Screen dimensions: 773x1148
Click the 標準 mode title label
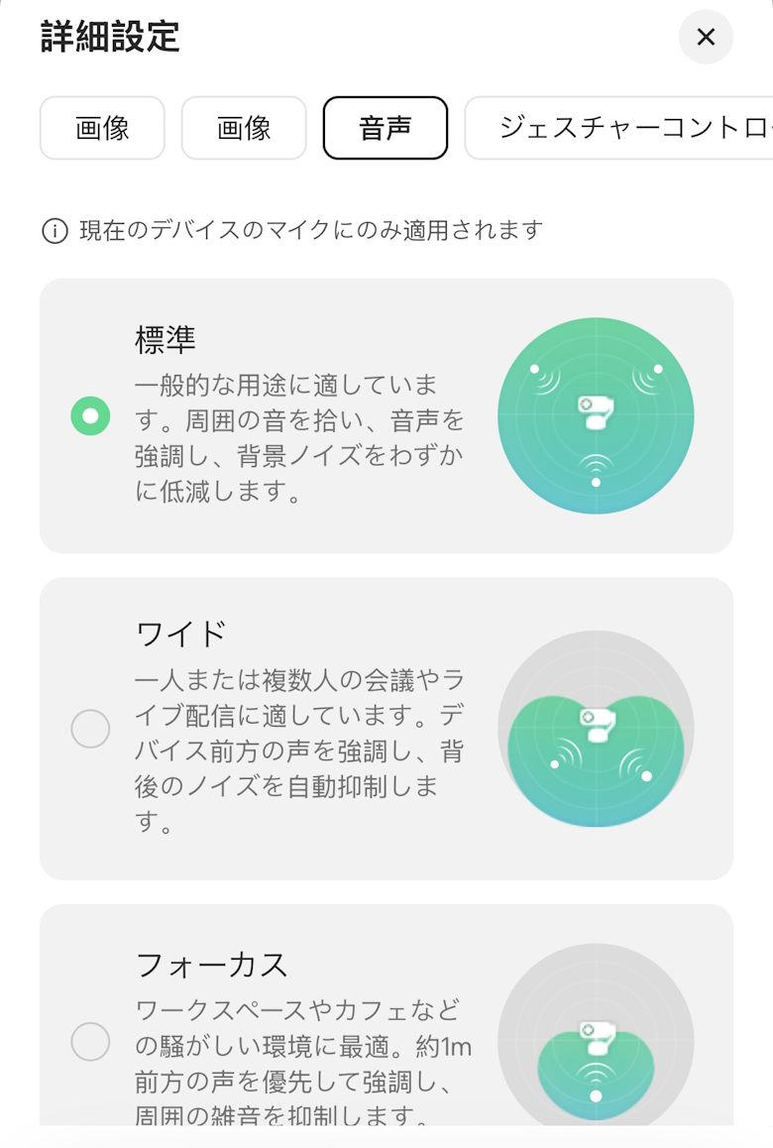point(166,340)
